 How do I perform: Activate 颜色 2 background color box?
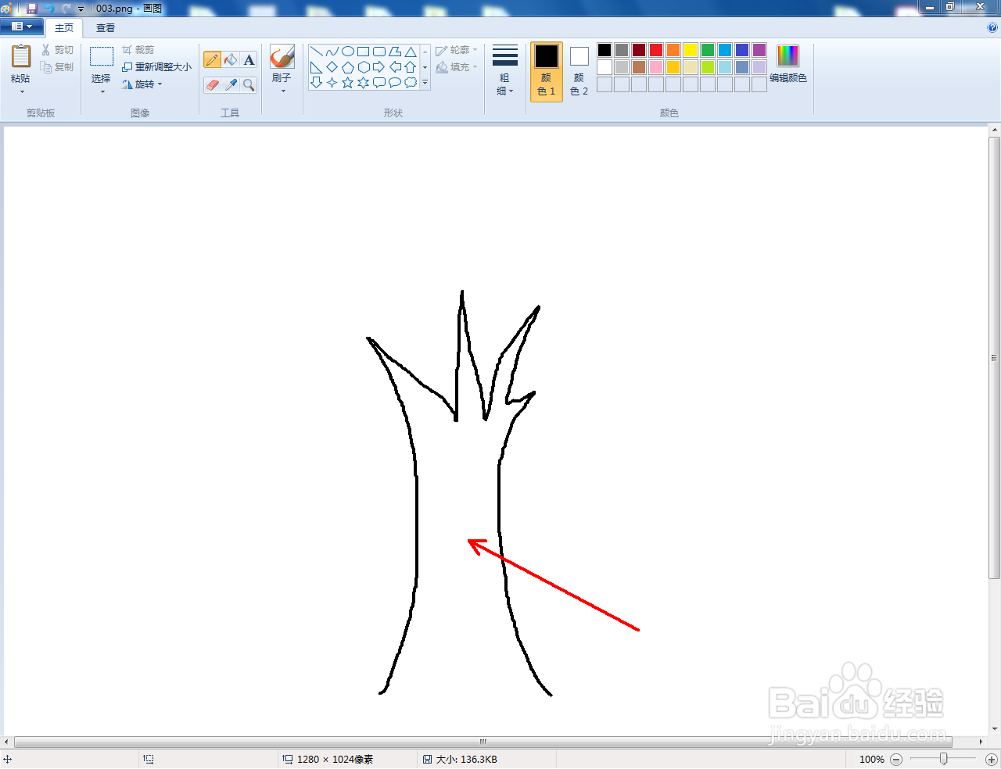[579, 72]
